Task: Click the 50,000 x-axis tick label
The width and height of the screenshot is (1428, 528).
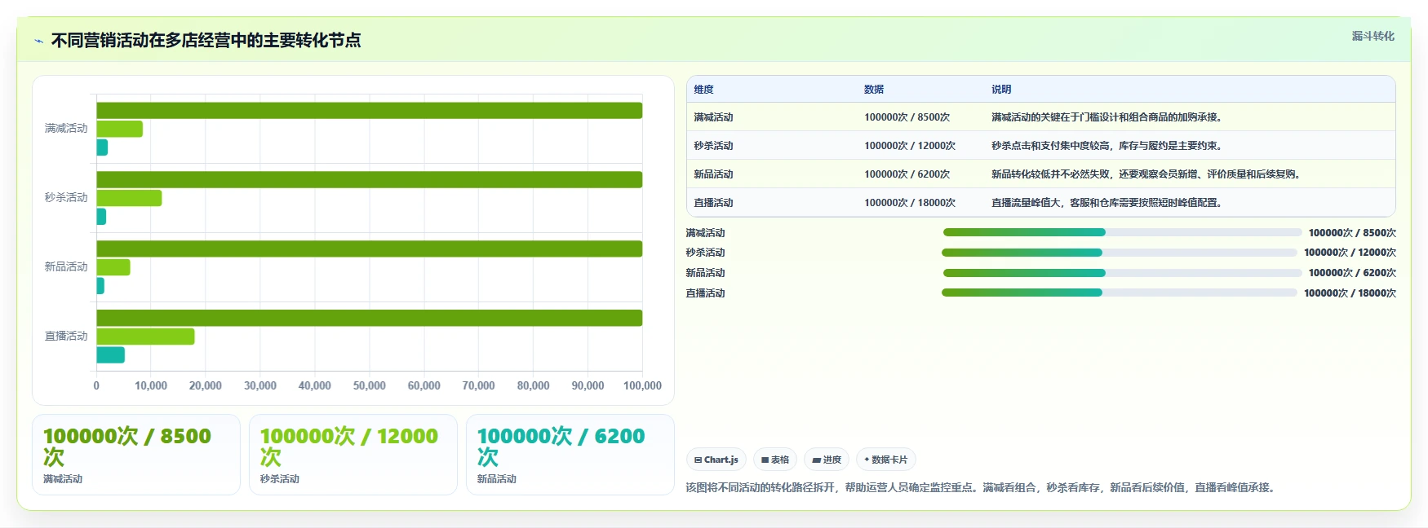Action: coord(369,386)
